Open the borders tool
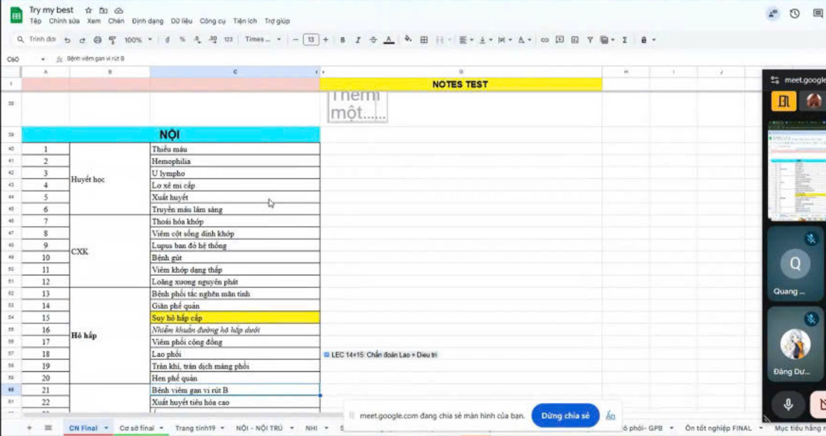 point(424,40)
